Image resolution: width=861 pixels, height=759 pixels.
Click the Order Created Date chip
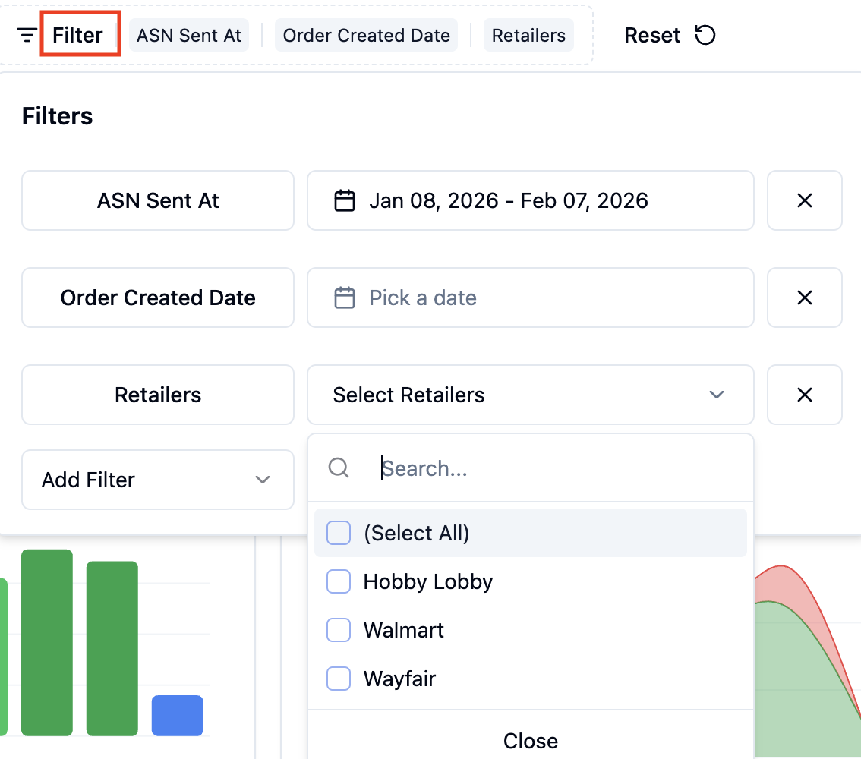click(x=366, y=35)
